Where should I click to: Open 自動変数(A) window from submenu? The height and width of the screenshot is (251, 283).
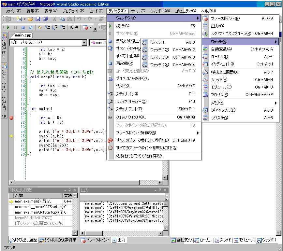240,49
